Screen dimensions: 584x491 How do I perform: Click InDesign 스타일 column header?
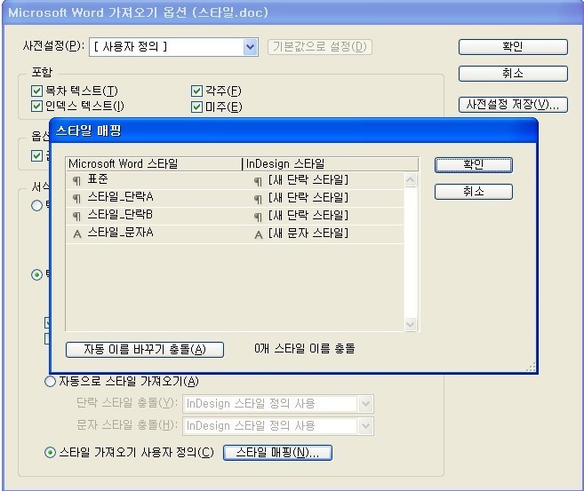click(x=331, y=164)
